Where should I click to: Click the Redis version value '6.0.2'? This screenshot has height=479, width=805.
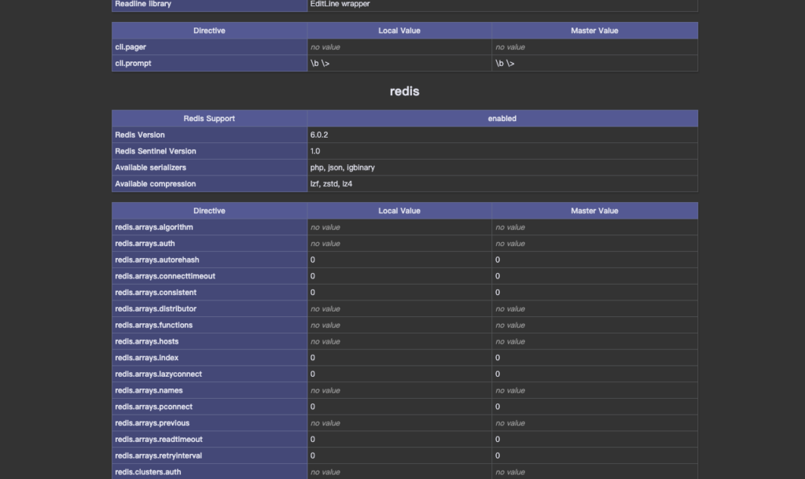tap(319, 135)
